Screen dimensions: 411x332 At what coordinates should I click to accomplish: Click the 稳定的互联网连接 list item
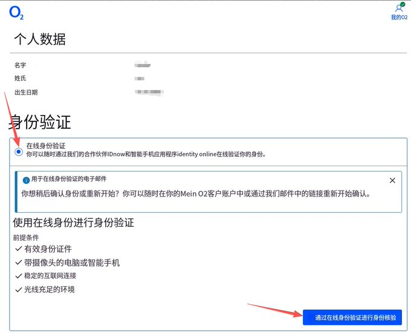50,276
